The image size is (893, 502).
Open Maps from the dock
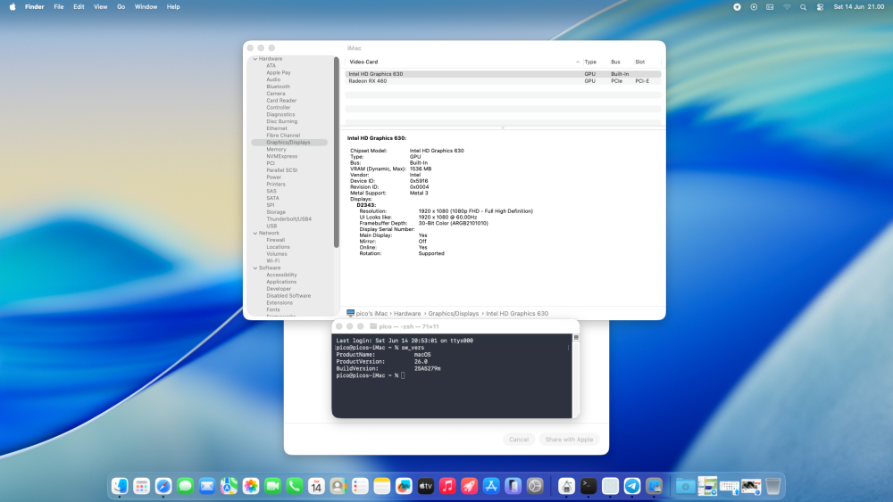point(229,486)
